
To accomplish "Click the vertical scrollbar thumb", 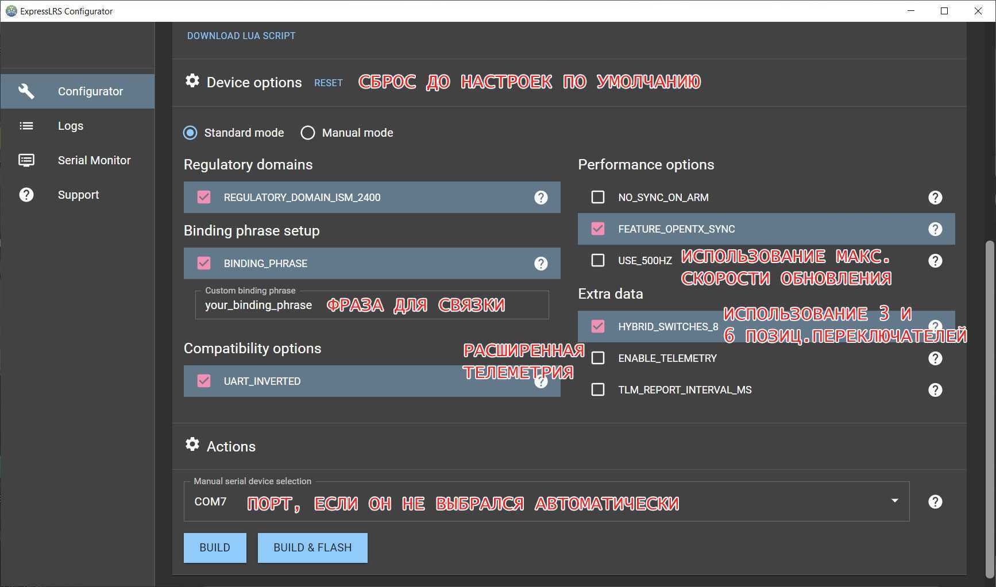I will 989,408.
